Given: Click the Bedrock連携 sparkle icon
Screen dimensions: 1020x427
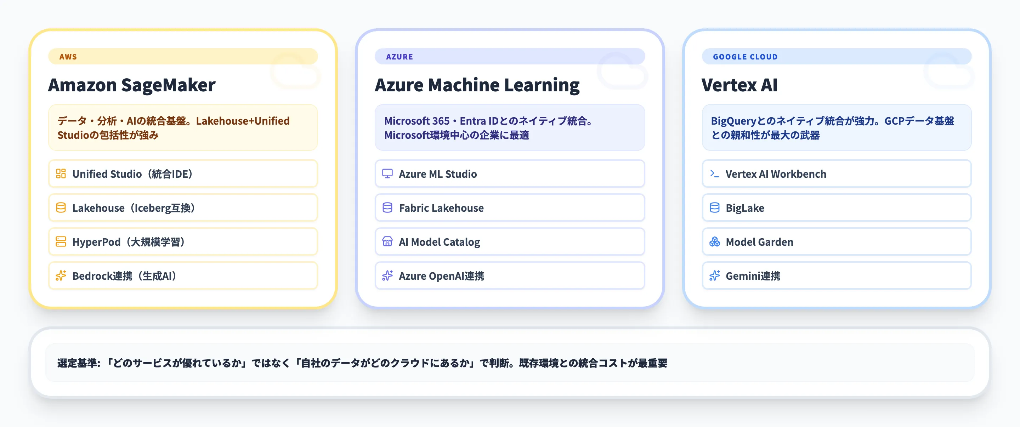Looking at the screenshot, I should pos(61,276).
